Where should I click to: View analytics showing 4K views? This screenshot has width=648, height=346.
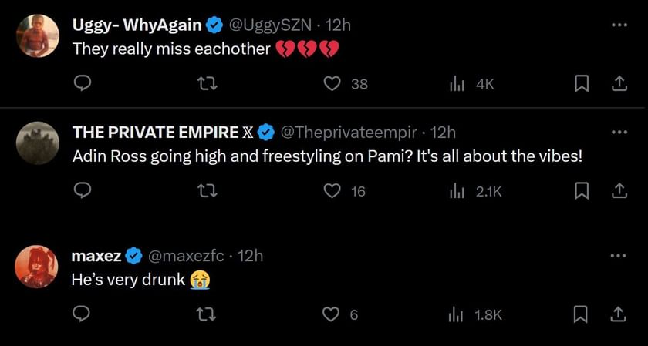coord(457,84)
